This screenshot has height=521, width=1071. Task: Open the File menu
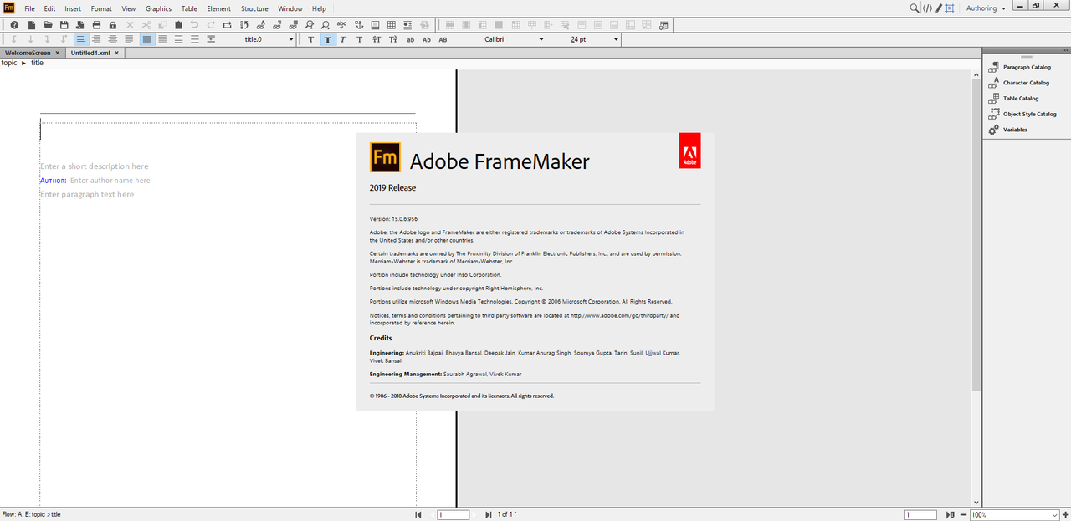[x=29, y=8]
